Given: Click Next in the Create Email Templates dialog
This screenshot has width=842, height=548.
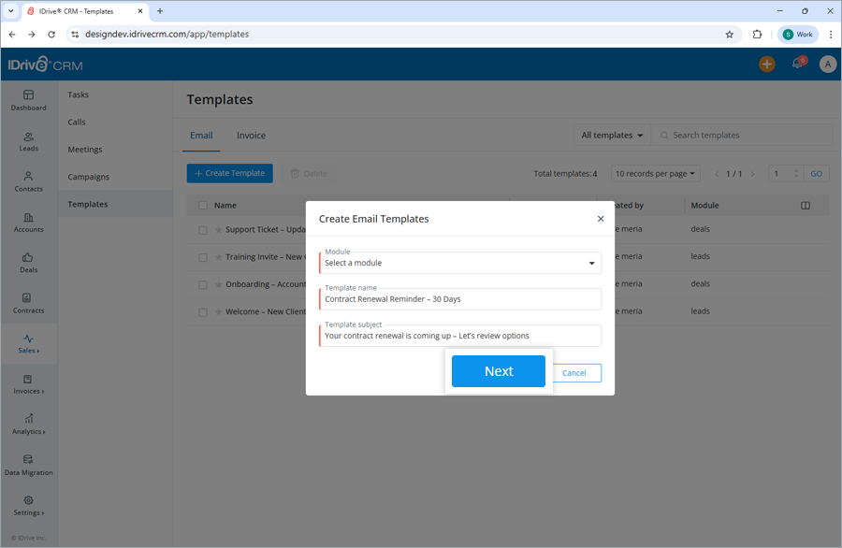Looking at the screenshot, I should click(x=499, y=371).
